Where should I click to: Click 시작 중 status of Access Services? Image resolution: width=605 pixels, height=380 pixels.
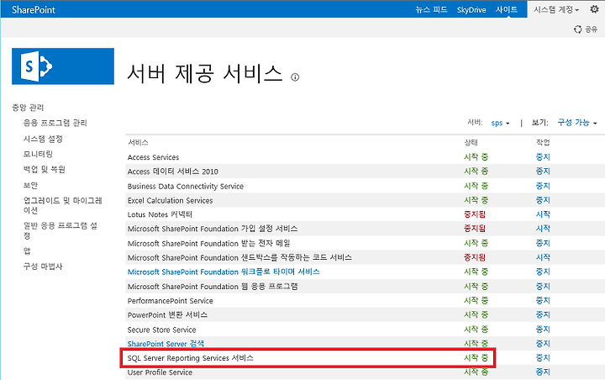(476, 156)
